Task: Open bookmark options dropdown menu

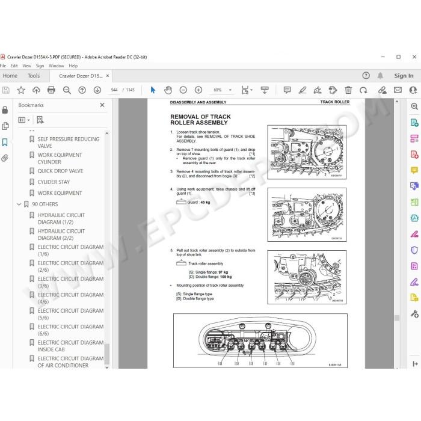Action: pyautogui.click(x=24, y=120)
